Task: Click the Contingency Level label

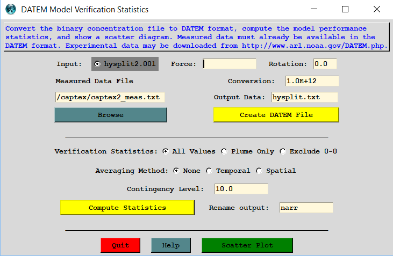Action: click(165, 189)
